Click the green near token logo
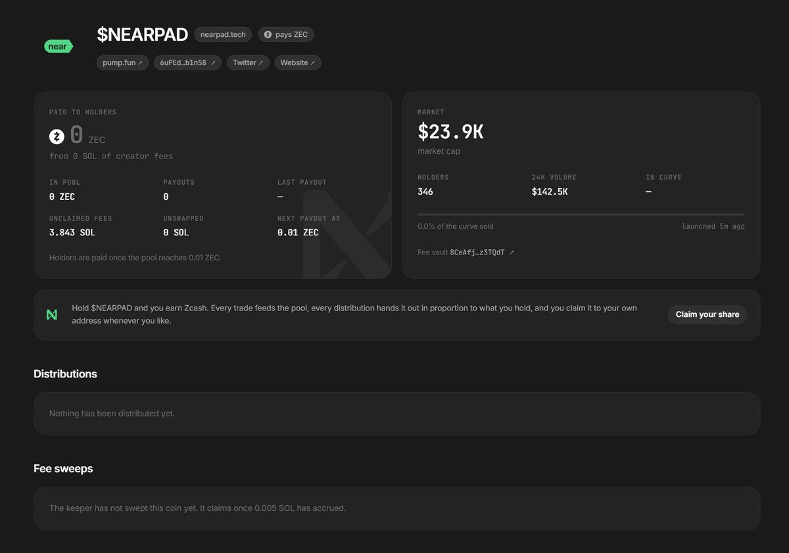Screen dimensions: 789x553 tap(58, 47)
